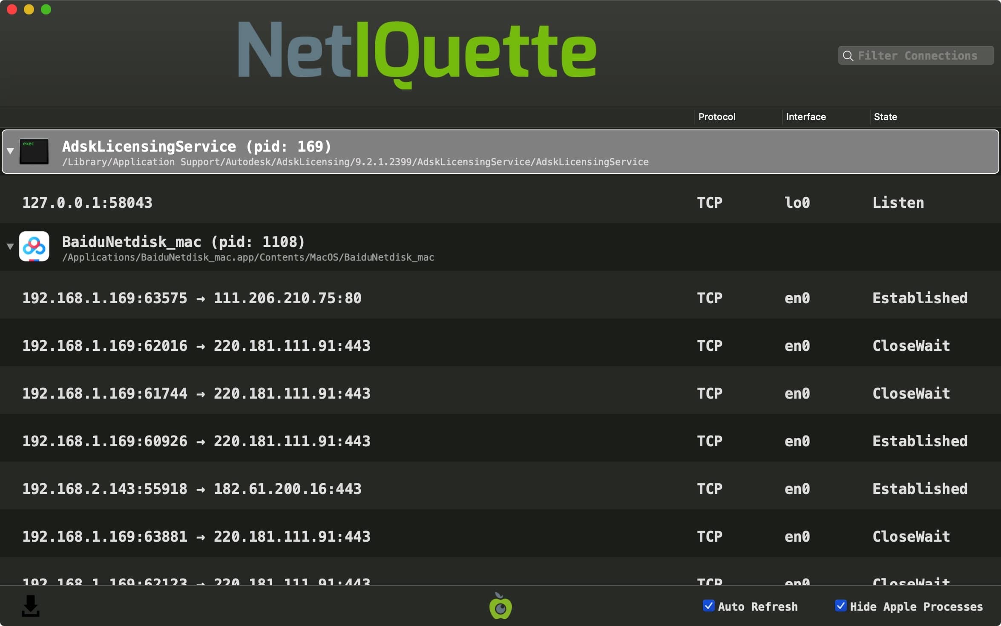Viewport: 1001px width, 626px height.
Task: Collapse the BaiduNetdisk_mac process group
Action: 10,247
